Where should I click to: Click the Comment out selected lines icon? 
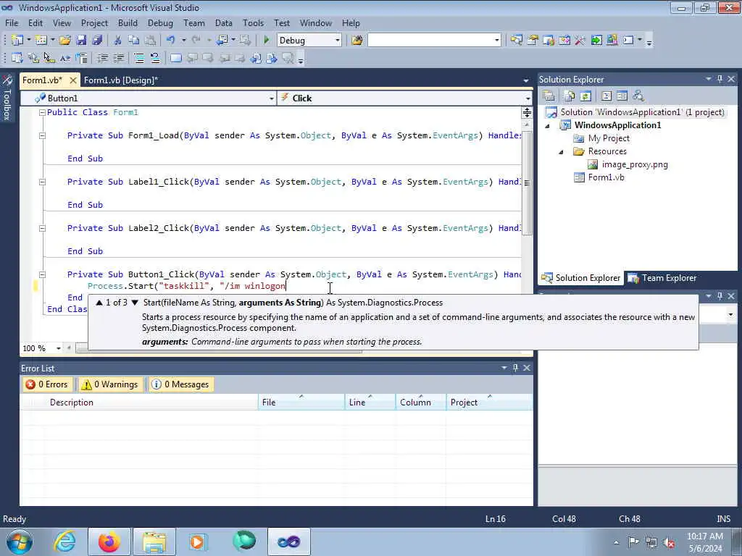click(139, 58)
